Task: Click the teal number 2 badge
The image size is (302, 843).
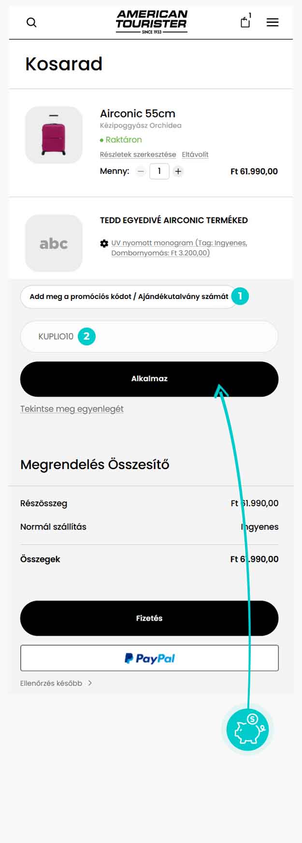Action: [86, 336]
